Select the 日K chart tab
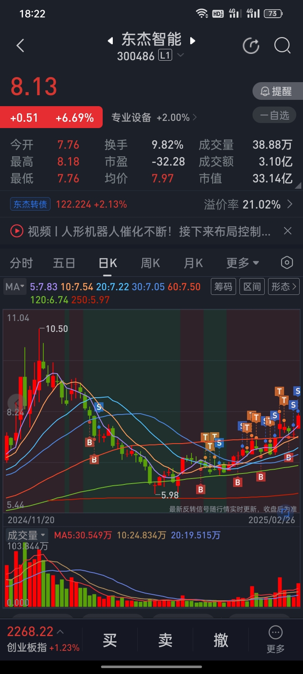The image size is (303, 674). [x=108, y=263]
